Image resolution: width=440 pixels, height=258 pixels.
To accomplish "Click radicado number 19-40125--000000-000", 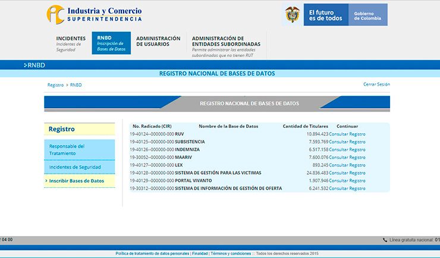I will pyautogui.click(x=152, y=142).
